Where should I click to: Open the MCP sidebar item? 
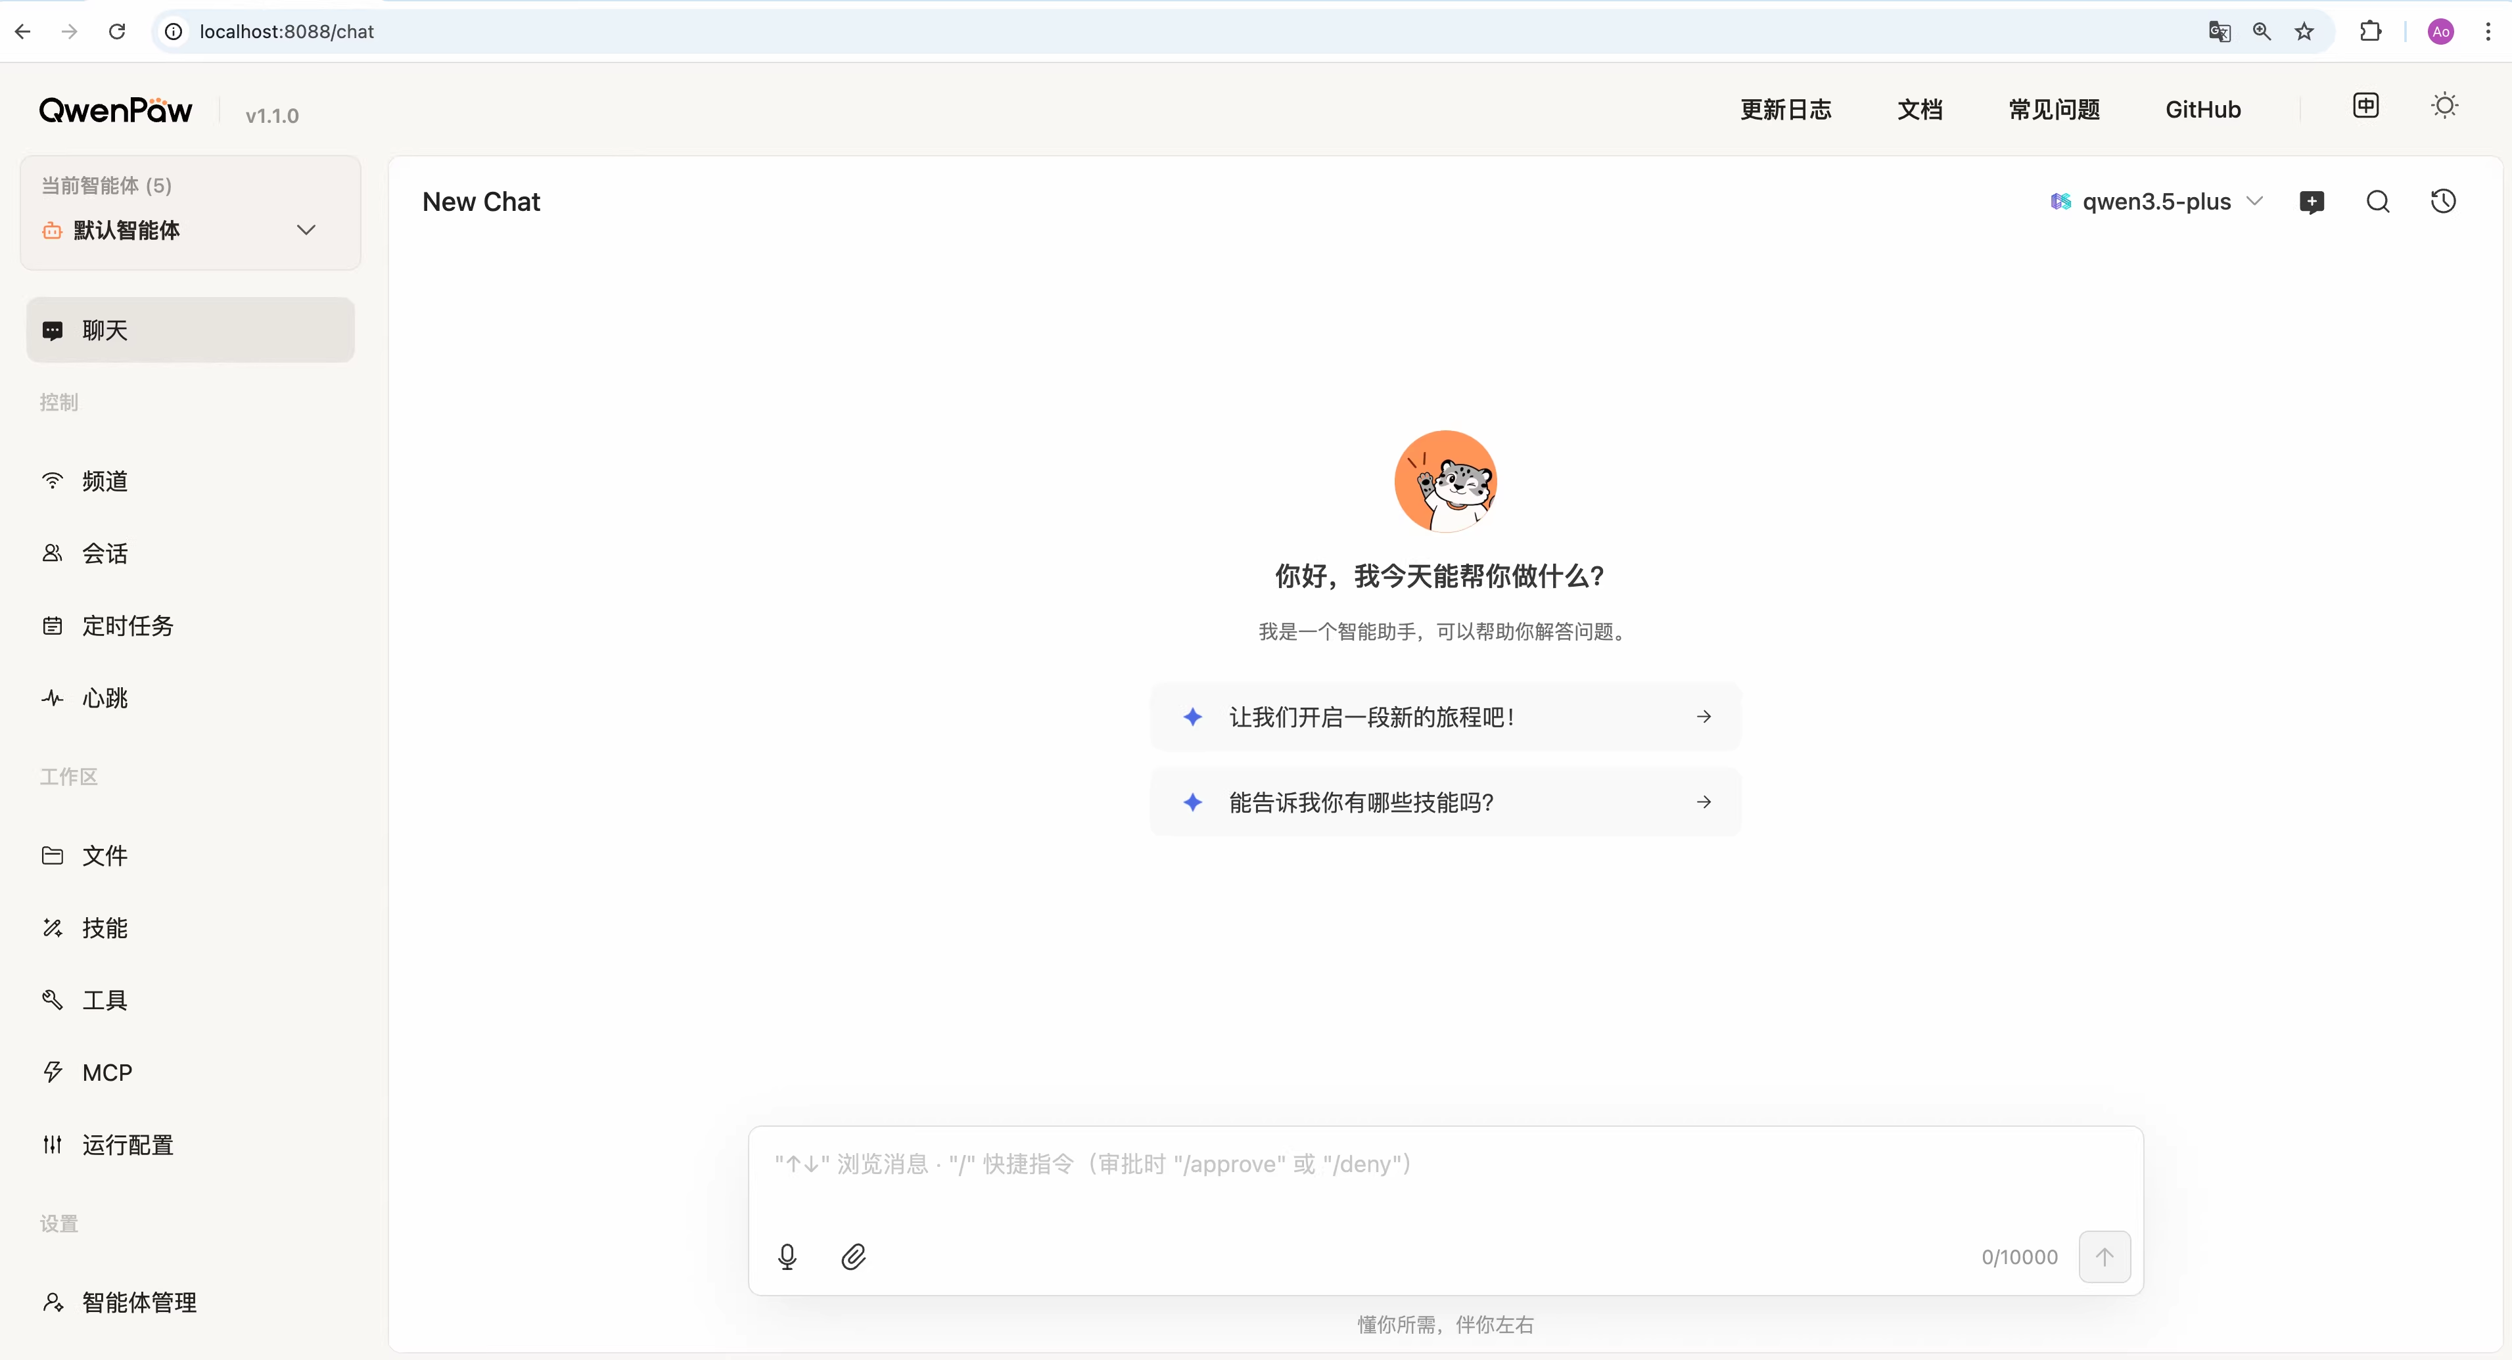[106, 1072]
